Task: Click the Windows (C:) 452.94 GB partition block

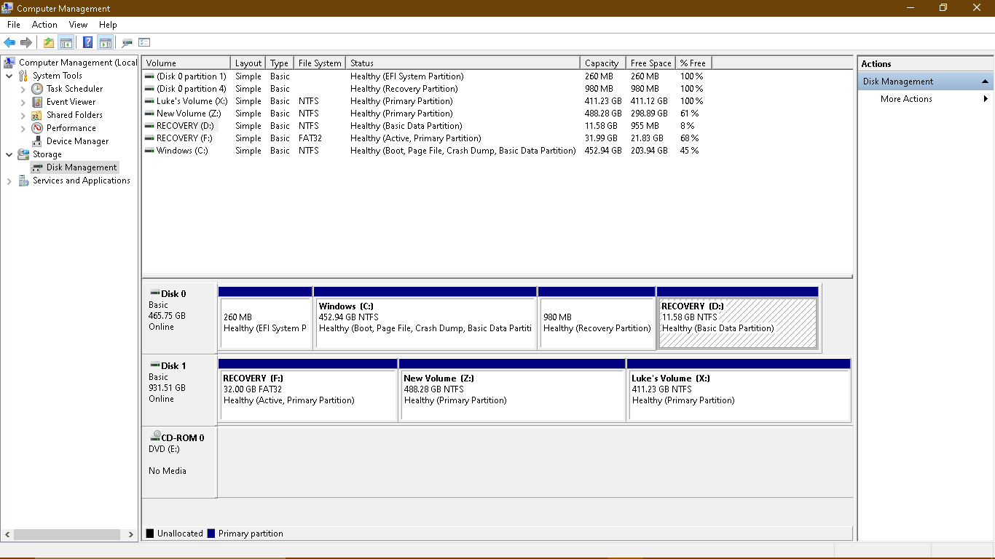Action: [425, 317]
